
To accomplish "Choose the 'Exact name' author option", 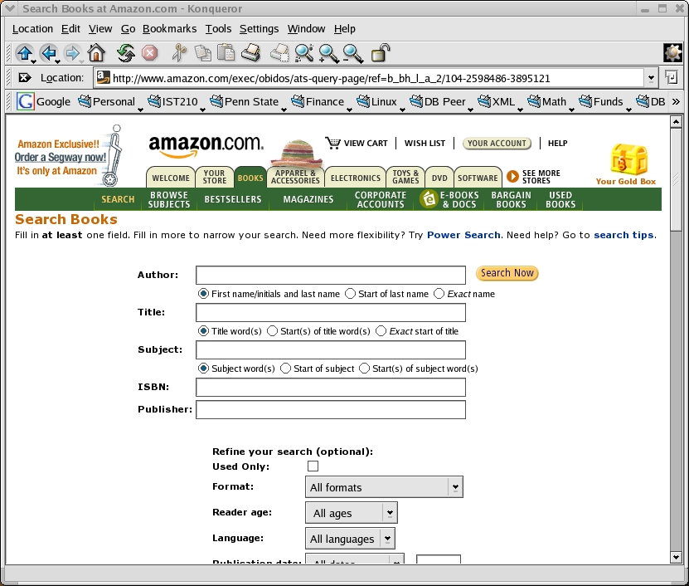I will pos(439,294).
